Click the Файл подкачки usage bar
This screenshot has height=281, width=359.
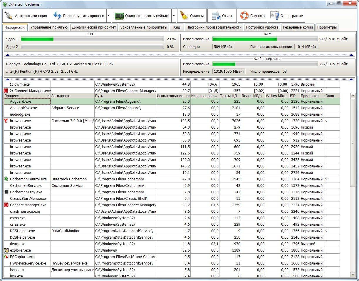(265, 64)
